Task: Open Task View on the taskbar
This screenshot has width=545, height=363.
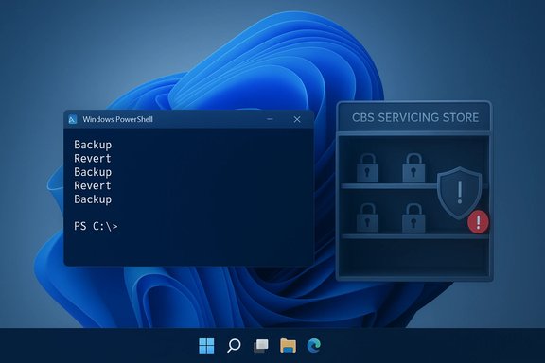Action: pos(261,346)
